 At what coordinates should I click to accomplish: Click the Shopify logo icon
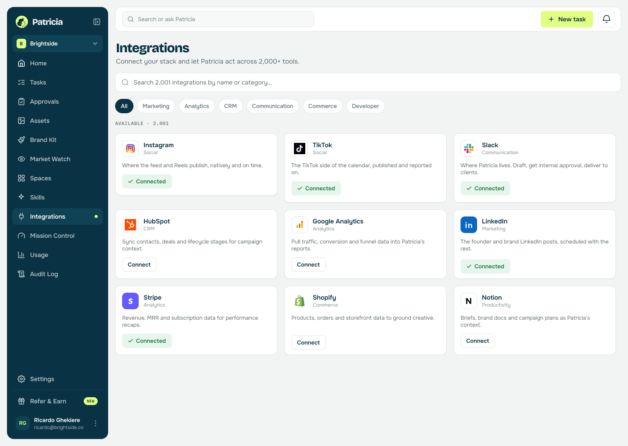coord(300,301)
